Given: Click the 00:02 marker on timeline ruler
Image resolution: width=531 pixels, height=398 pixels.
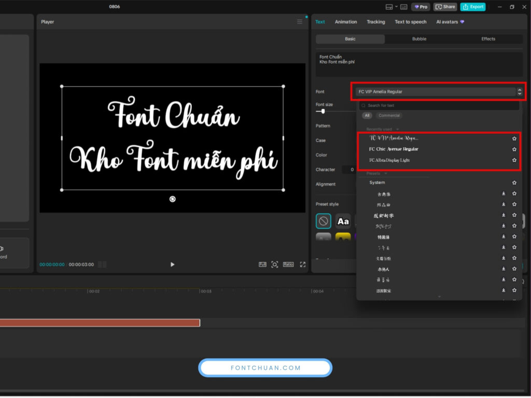Looking at the screenshot, I should [94, 291].
